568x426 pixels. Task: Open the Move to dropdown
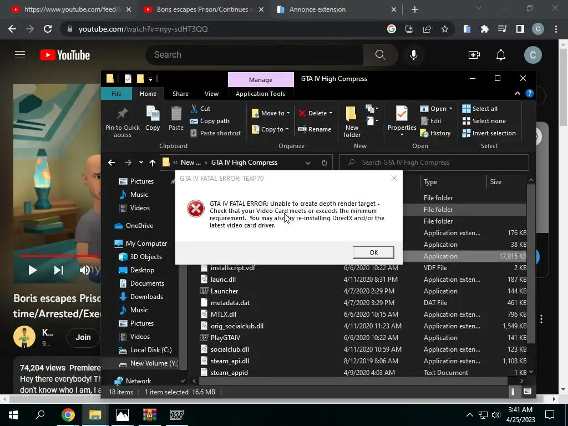[x=271, y=113]
